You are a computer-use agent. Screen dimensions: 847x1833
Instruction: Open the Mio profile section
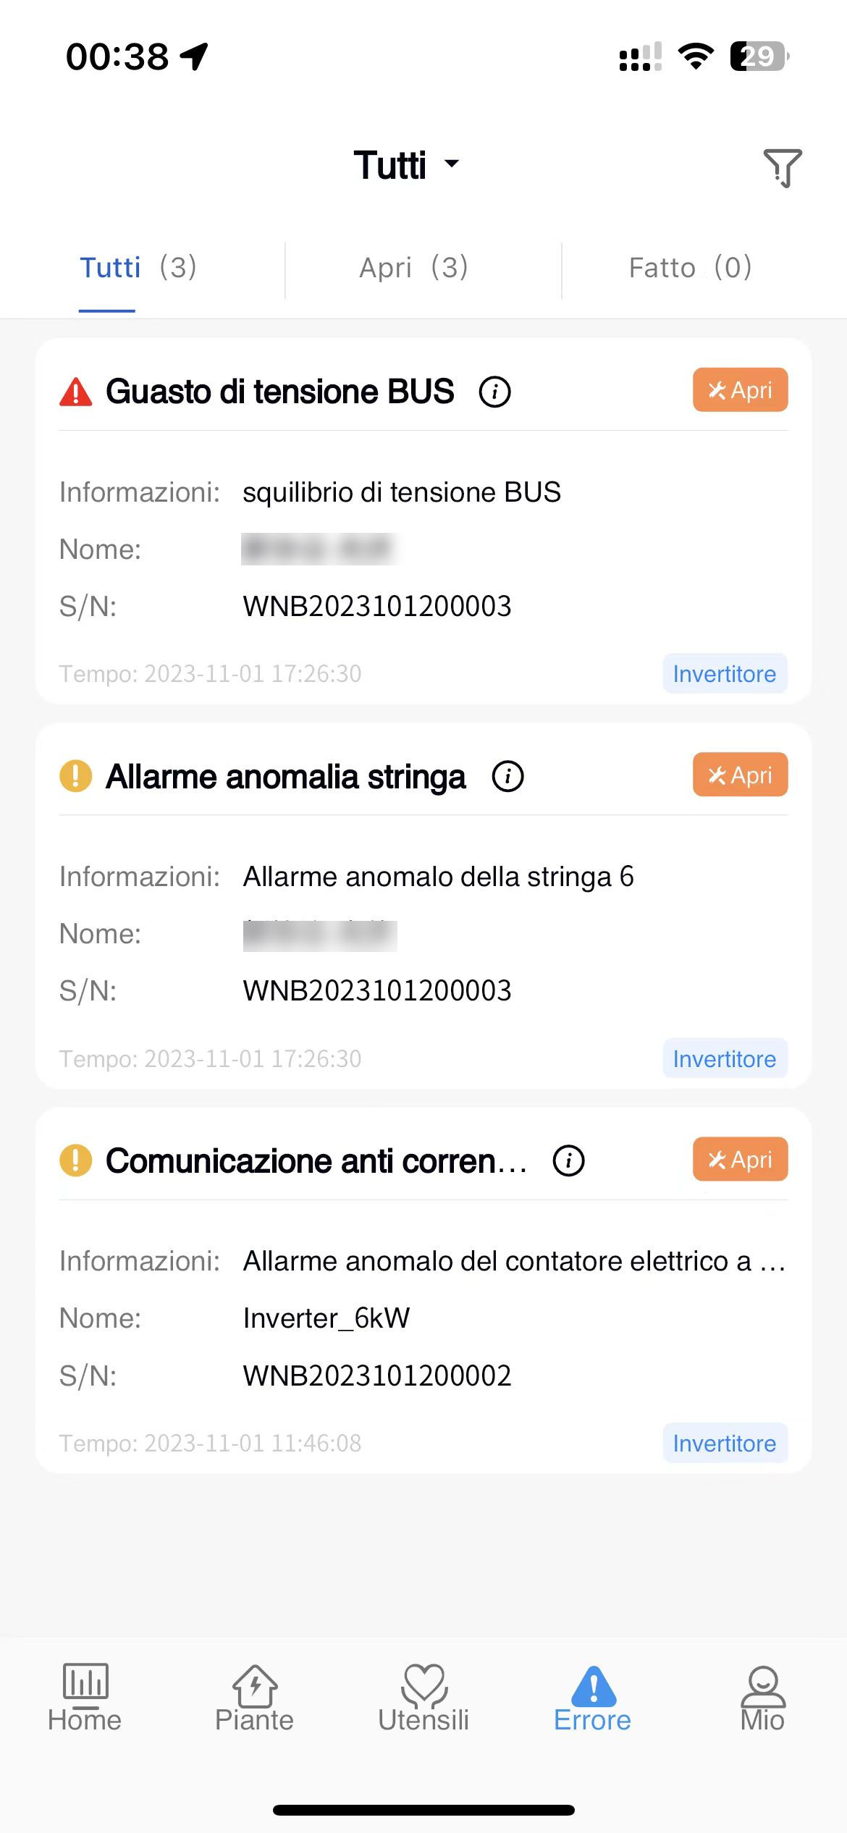(762, 1698)
